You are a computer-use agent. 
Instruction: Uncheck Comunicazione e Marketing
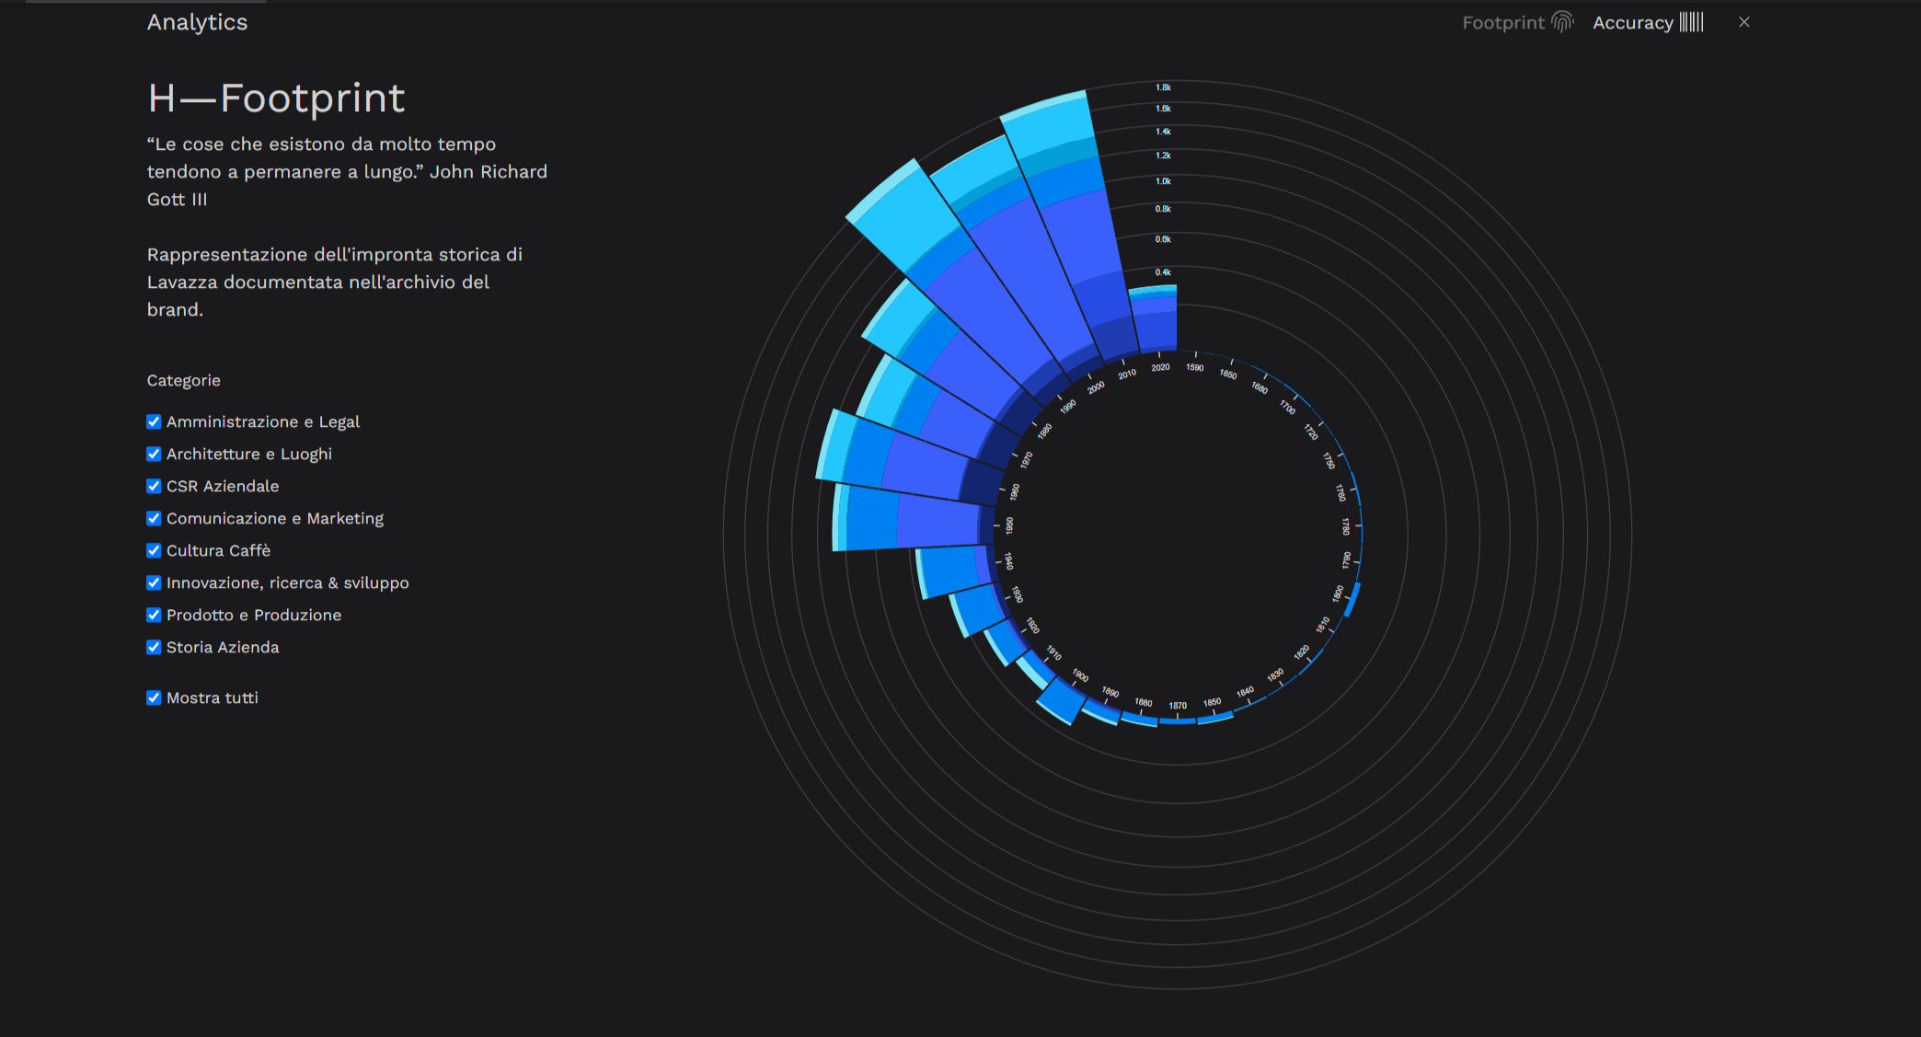pyautogui.click(x=154, y=518)
